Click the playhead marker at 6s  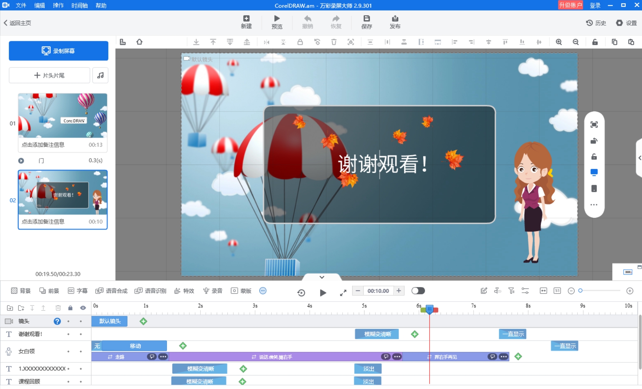pos(429,309)
